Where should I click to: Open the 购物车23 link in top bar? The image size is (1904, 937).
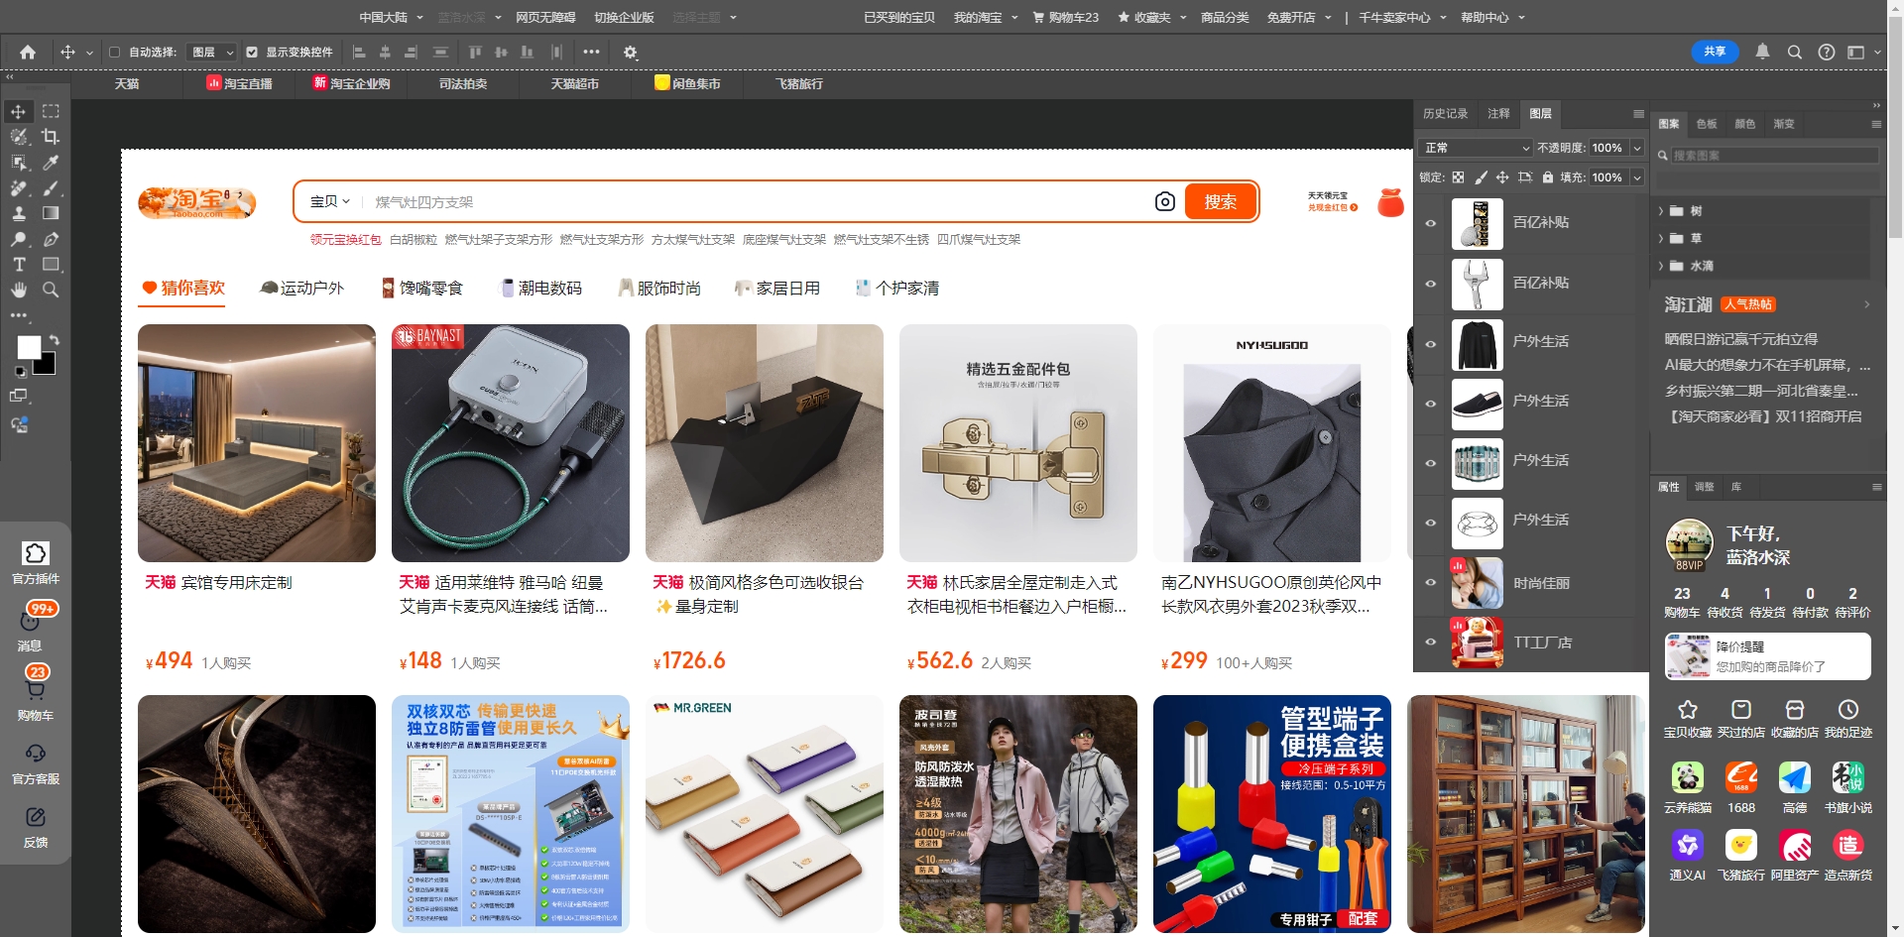tap(1066, 17)
